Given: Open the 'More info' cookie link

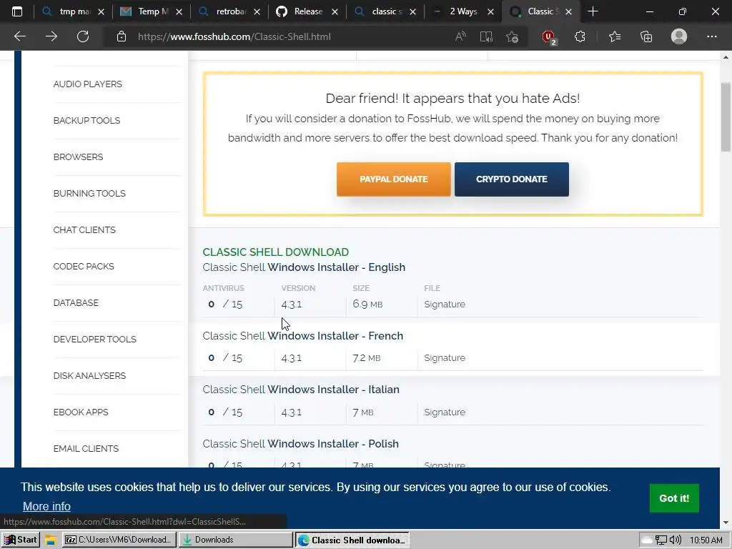Looking at the screenshot, I should pyautogui.click(x=46, y=506).
